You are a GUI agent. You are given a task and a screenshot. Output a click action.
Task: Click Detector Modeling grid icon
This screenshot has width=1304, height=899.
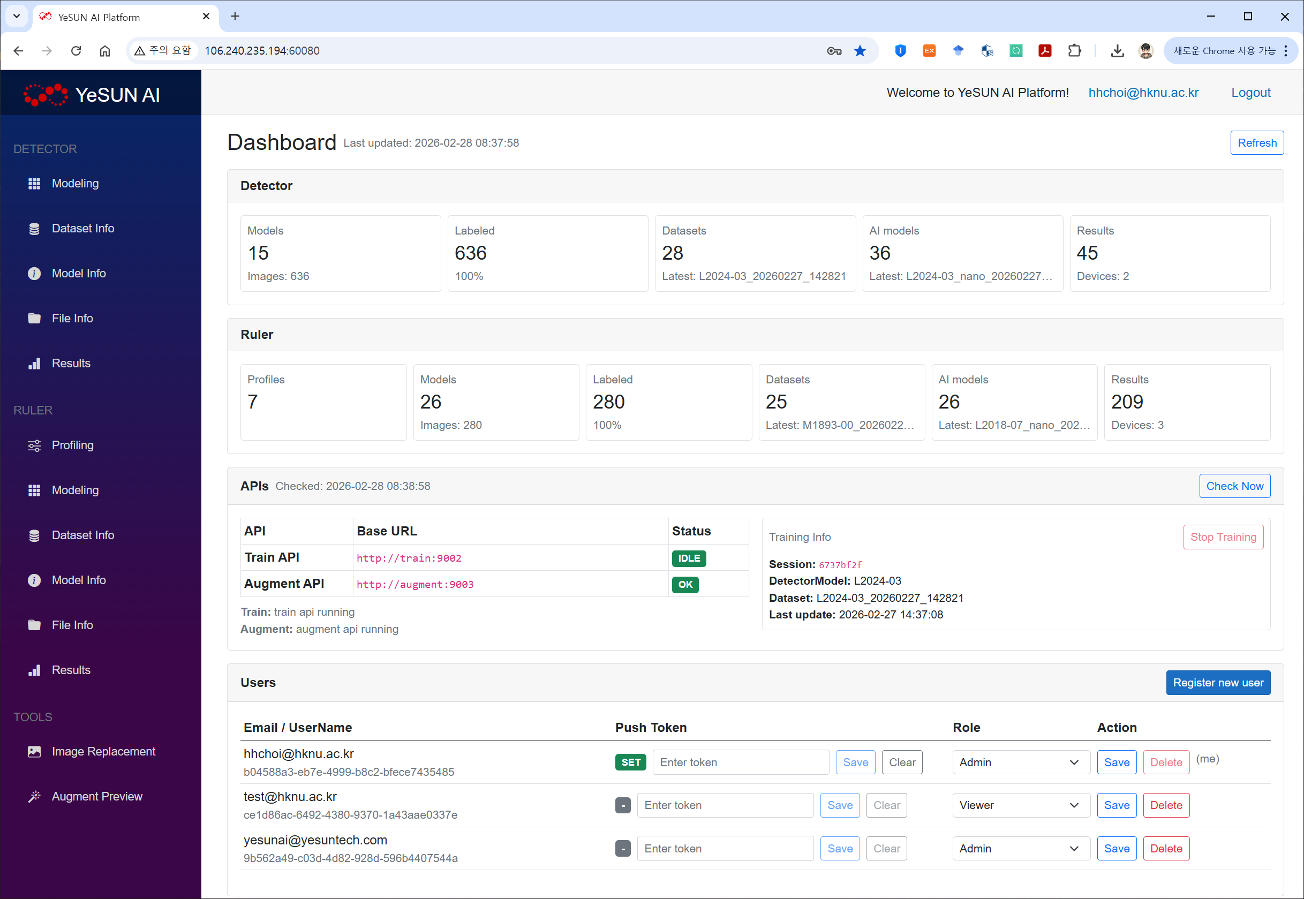[x=34, y=184]
